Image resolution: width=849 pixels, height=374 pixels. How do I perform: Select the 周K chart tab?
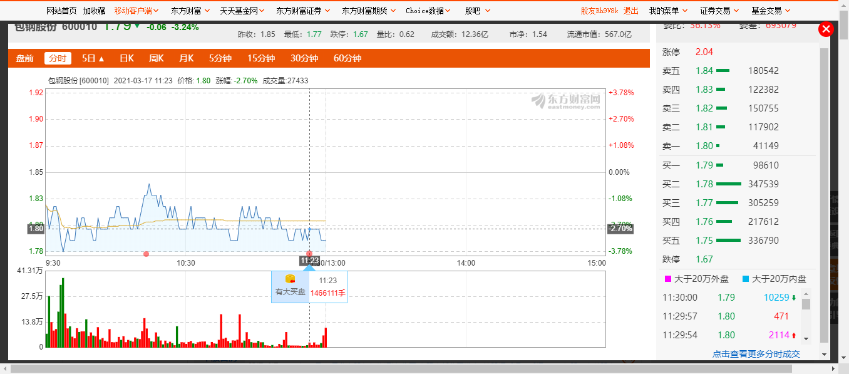pyautogui.click(x=156, y=58)
